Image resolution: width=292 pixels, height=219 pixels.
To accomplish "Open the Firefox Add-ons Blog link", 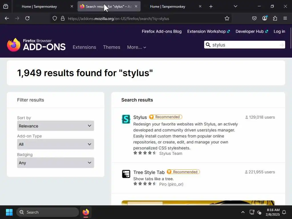I will [162, 31].
